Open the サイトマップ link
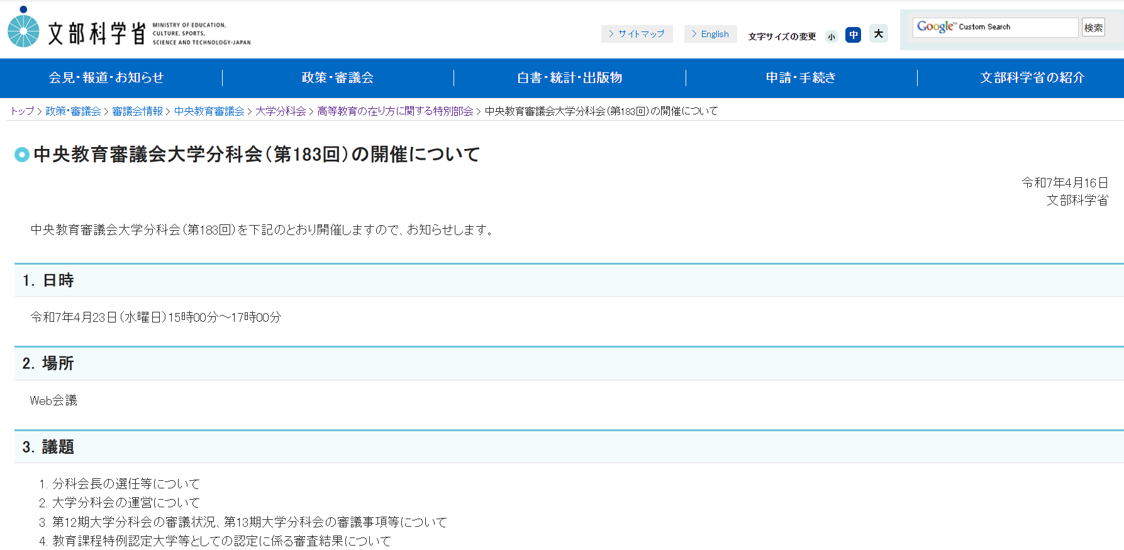This screenshot has height=550, width=1124. (x=637, y=34)
